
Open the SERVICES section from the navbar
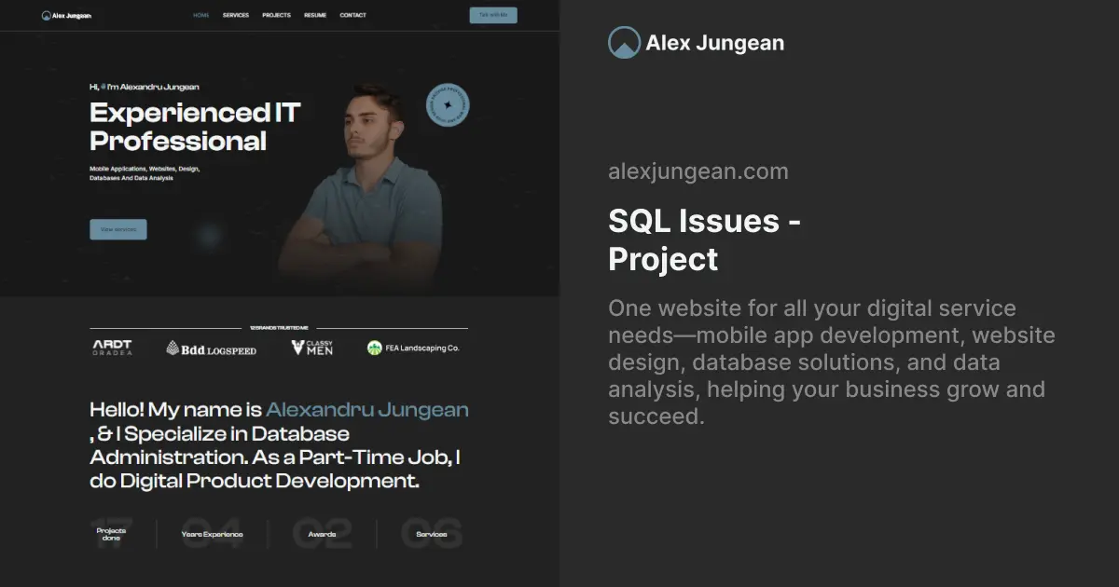[236, 15]
